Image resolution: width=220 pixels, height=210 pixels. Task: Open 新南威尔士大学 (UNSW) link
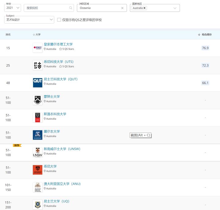click(x=62, y=149)
